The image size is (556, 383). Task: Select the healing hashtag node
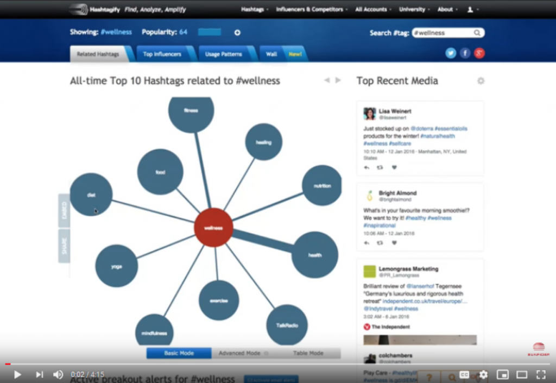[263, 142]
